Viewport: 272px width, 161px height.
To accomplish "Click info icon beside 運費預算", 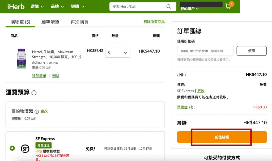I will coord(34,93).
